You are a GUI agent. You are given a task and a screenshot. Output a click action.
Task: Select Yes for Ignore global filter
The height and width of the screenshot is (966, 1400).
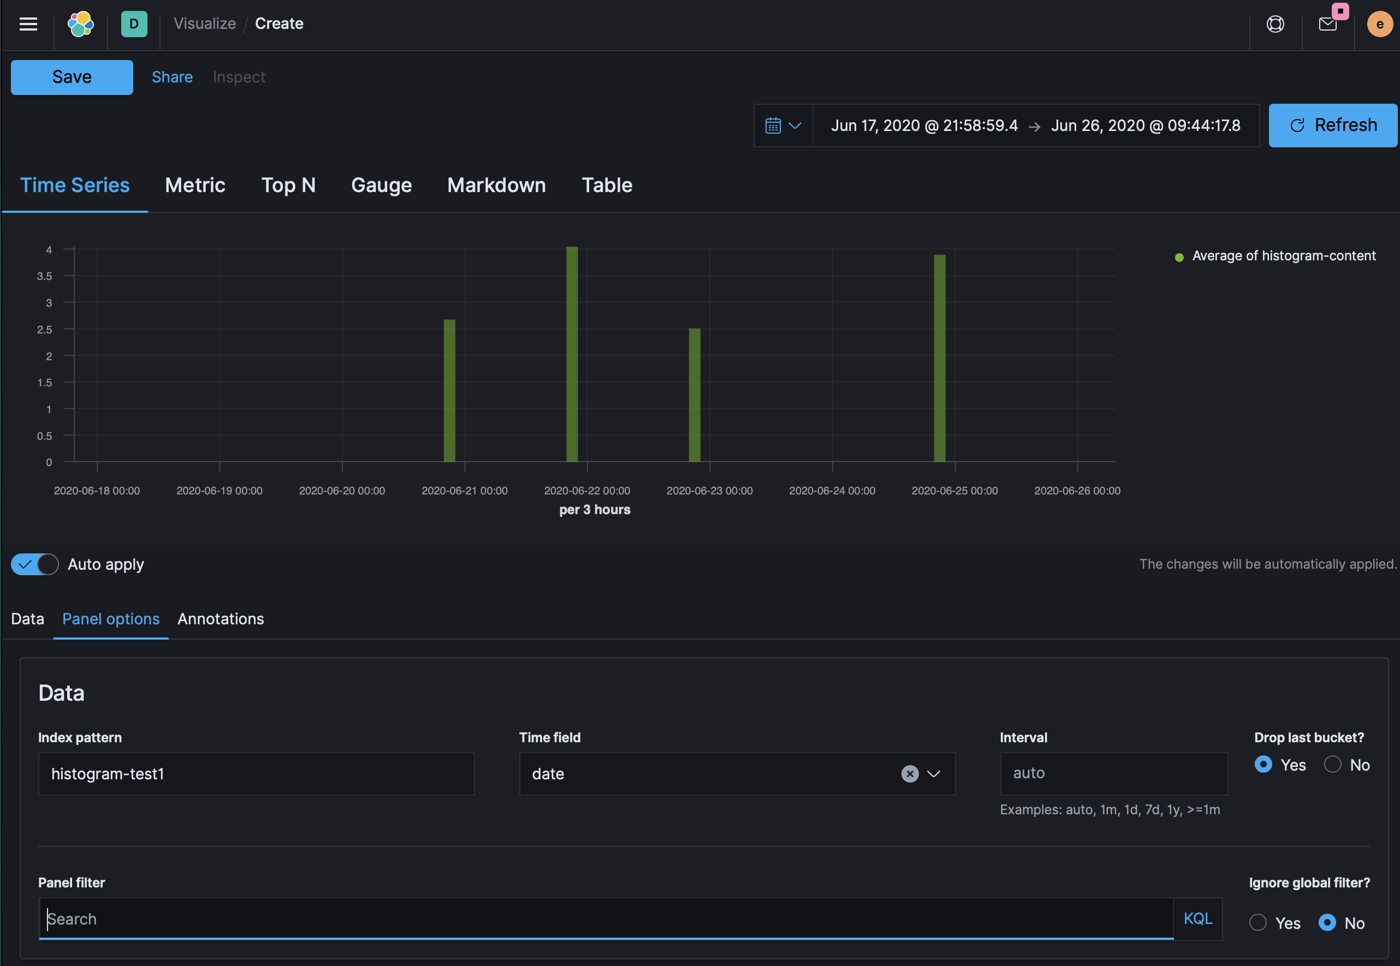(x=1257, y=922)
